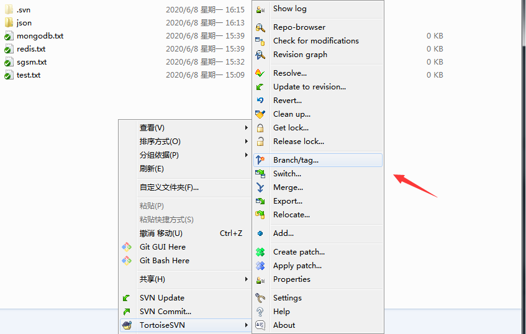This screenshot has width=526, height=334.
Task: Click the Settings wrench icon
Action: point(260,298)
